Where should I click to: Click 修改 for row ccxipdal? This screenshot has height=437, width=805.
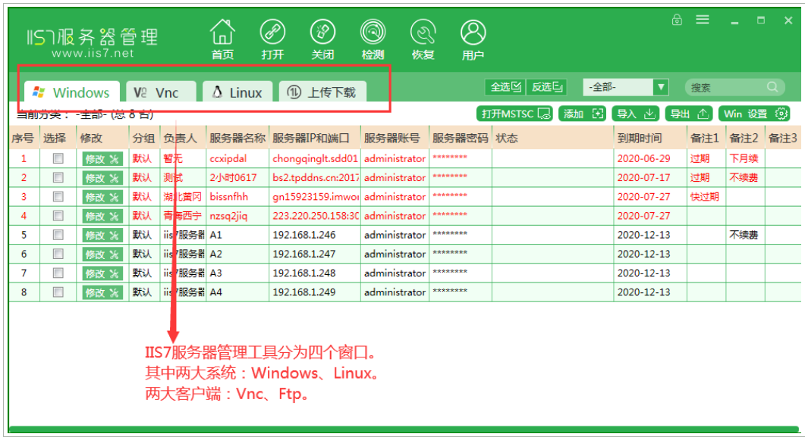click(x=102, y=159)
